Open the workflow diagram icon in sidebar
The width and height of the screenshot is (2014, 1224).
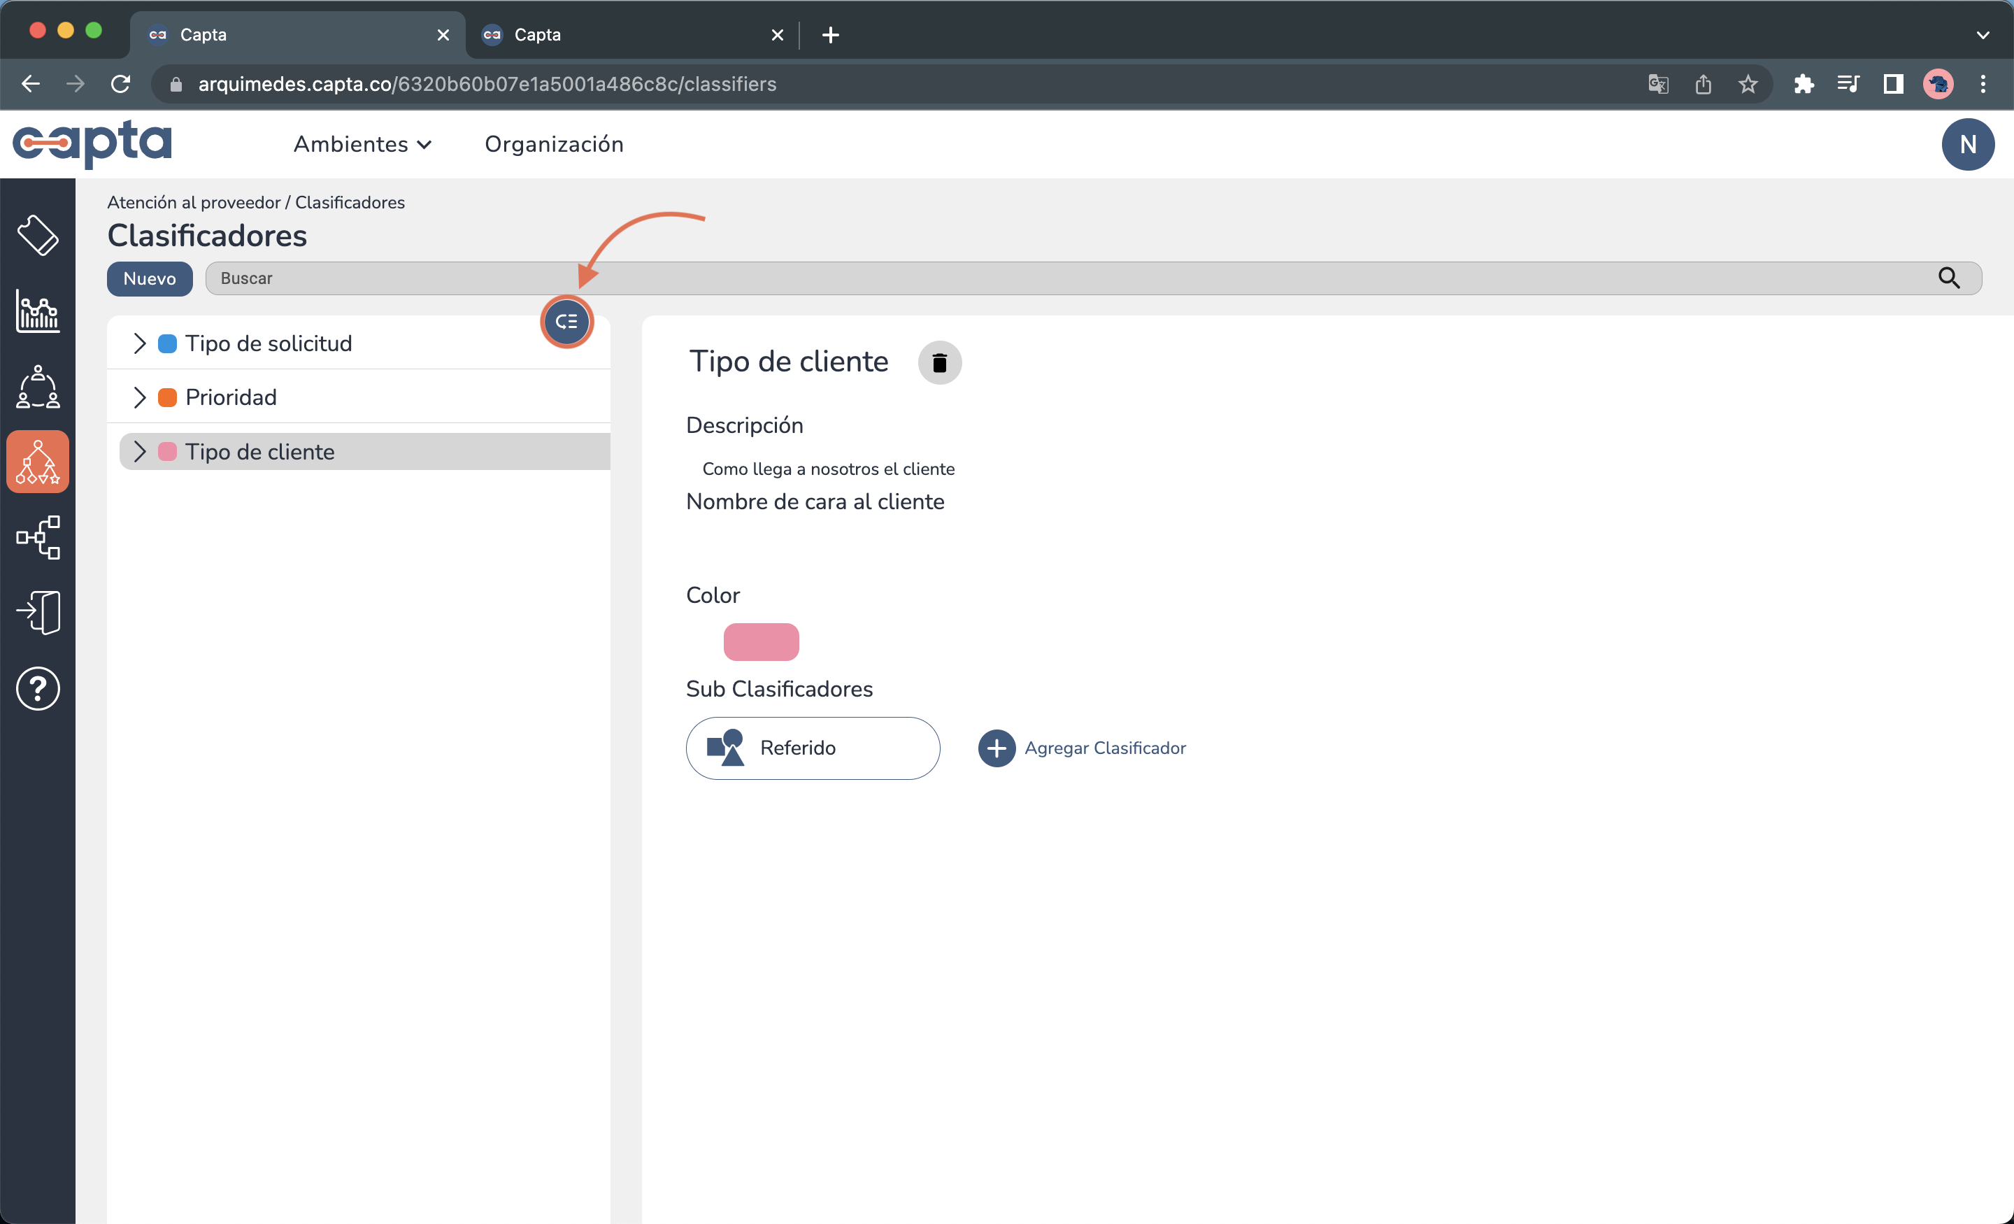[38, 537]
